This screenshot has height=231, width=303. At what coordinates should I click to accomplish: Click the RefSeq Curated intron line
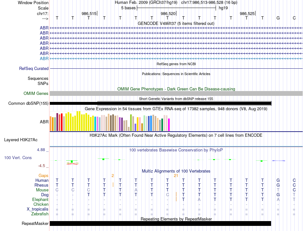point(176,69)
